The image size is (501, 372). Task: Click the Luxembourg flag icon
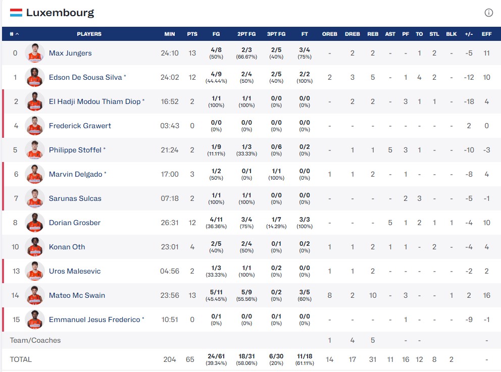pyautogui.click(x=16, y=13)
